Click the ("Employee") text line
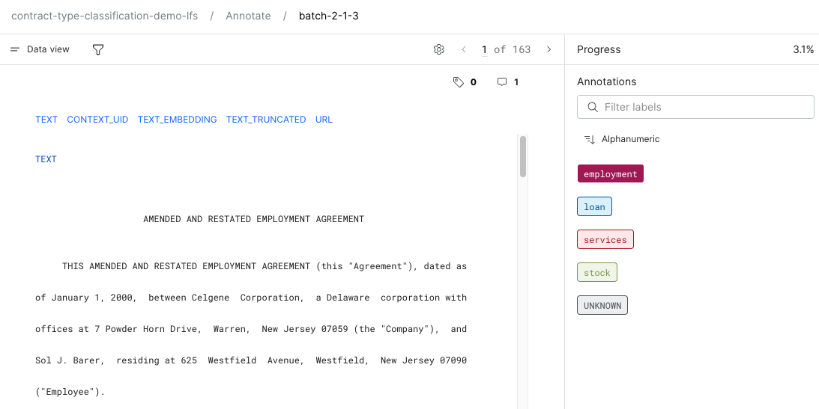This screenshot has height=409, width=819. pos(70,392)
